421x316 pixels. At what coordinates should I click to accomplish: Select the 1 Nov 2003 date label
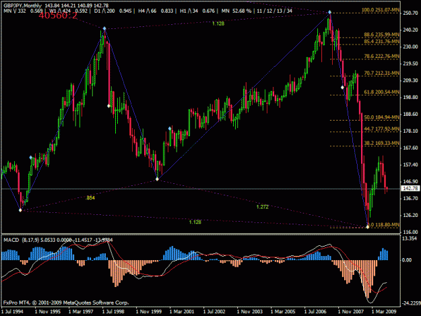pos(249,311)
